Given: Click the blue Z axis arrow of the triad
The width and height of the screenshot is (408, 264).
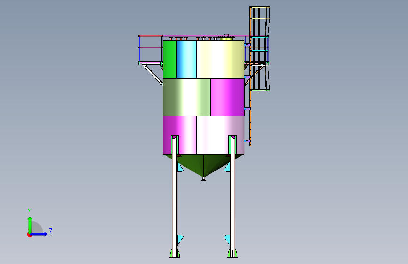Looking at the screenshot, I should [39, 234].
